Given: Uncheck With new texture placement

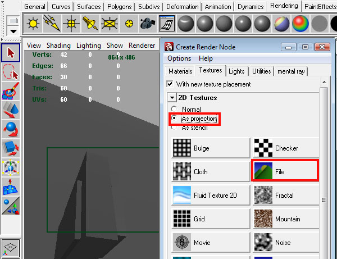Looking at the screenshot, I should coord(170,84).
